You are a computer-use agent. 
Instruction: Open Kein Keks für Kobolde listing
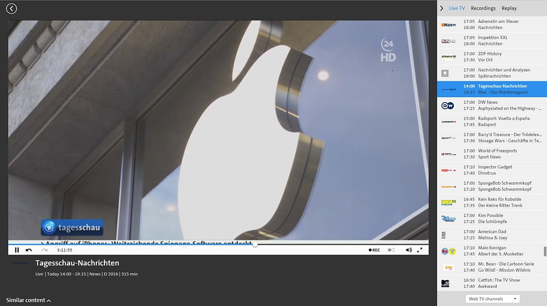pyautogui.click(x=499, y=199)
